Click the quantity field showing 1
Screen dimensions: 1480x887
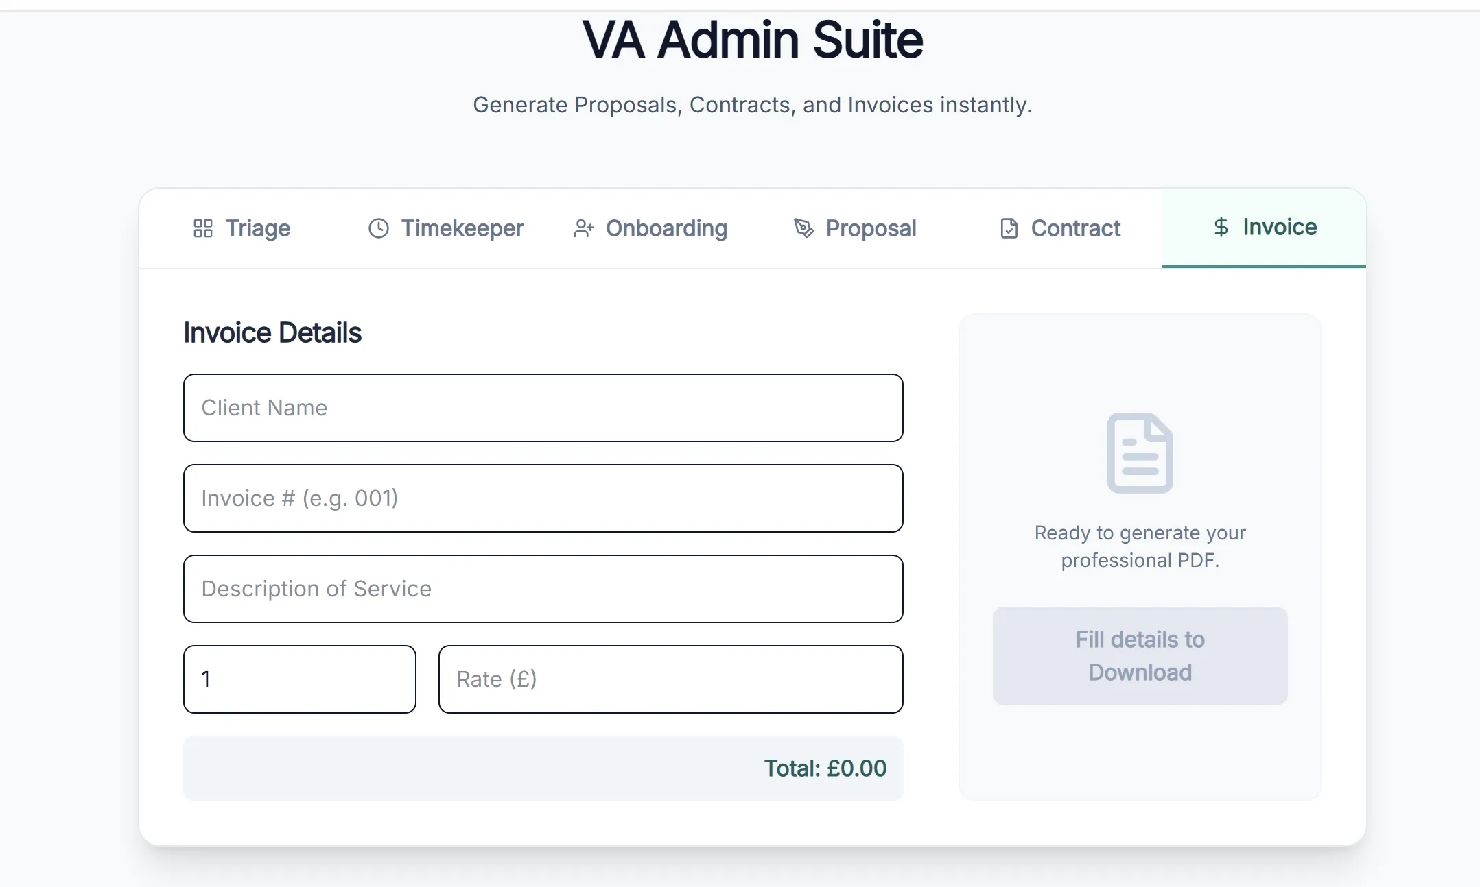pyautogui.click(x=300, y=679)
